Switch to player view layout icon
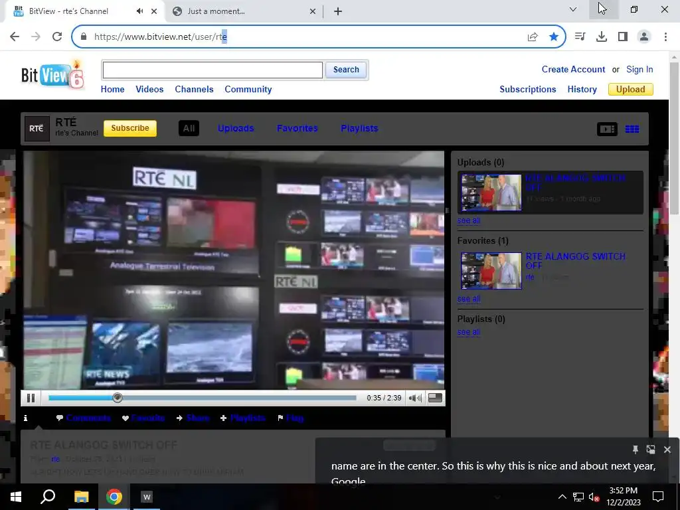Image resolution: width=680 pixels, height=510 pixels. (607, 129)
